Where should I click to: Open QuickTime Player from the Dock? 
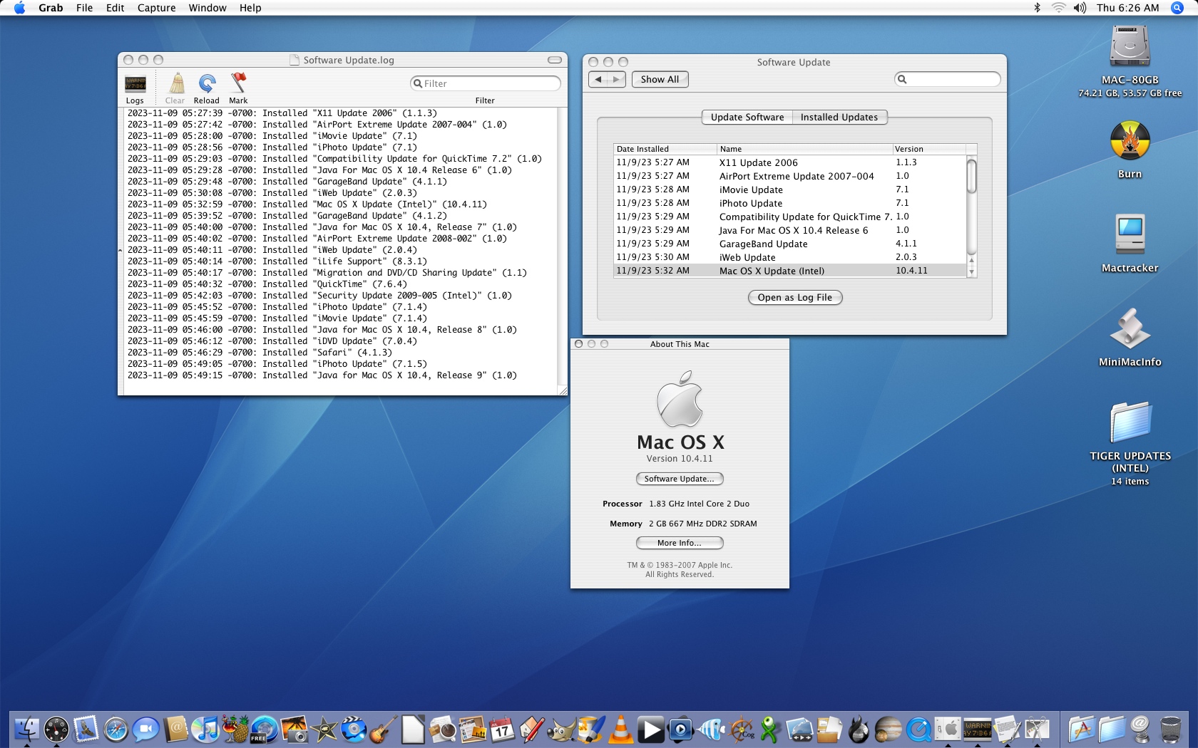coord(918,729)
